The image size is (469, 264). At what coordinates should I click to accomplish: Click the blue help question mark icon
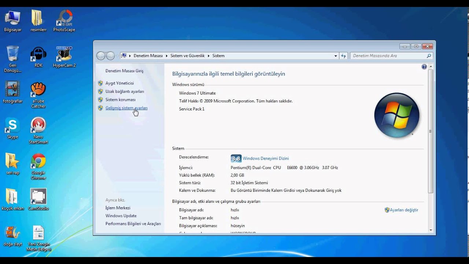tap(424, 67)
